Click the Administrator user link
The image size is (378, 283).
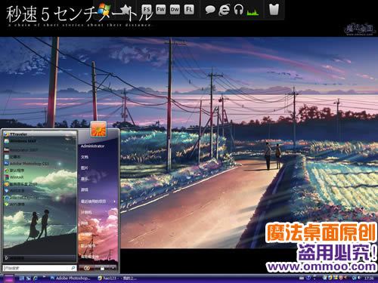point(92,146)
